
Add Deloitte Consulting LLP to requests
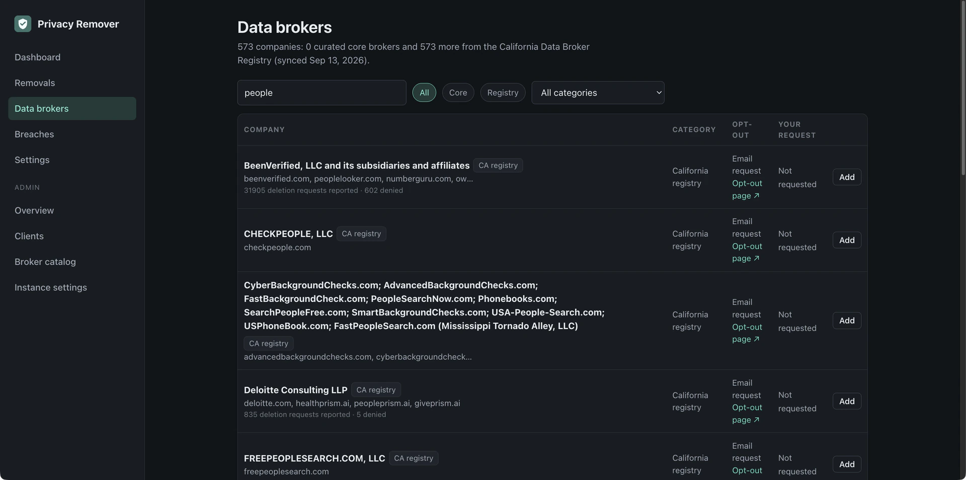click(847, 401)
